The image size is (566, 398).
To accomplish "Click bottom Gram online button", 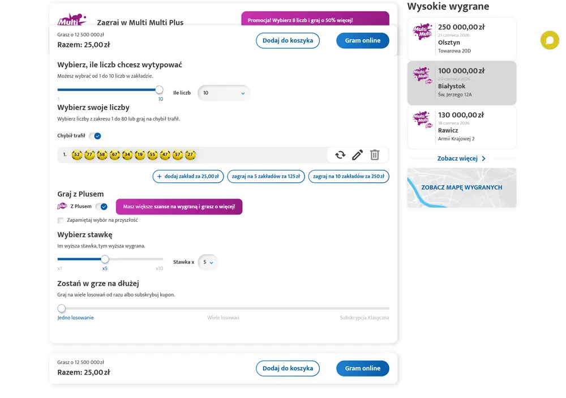I will click(363, 369).
